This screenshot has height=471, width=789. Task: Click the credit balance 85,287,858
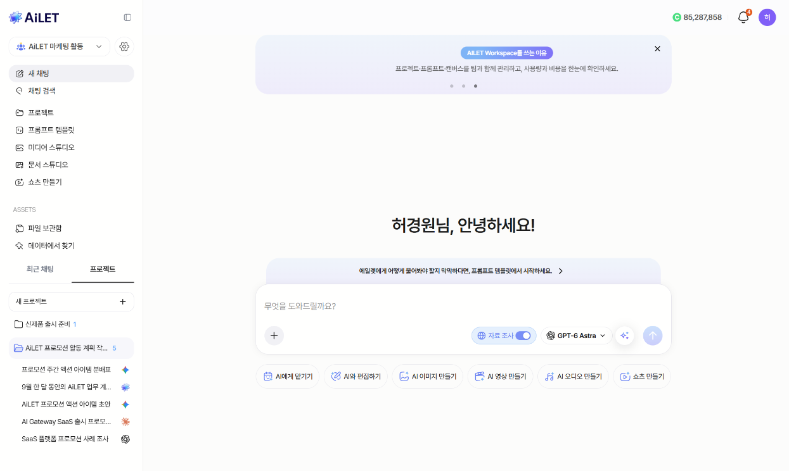697,17
